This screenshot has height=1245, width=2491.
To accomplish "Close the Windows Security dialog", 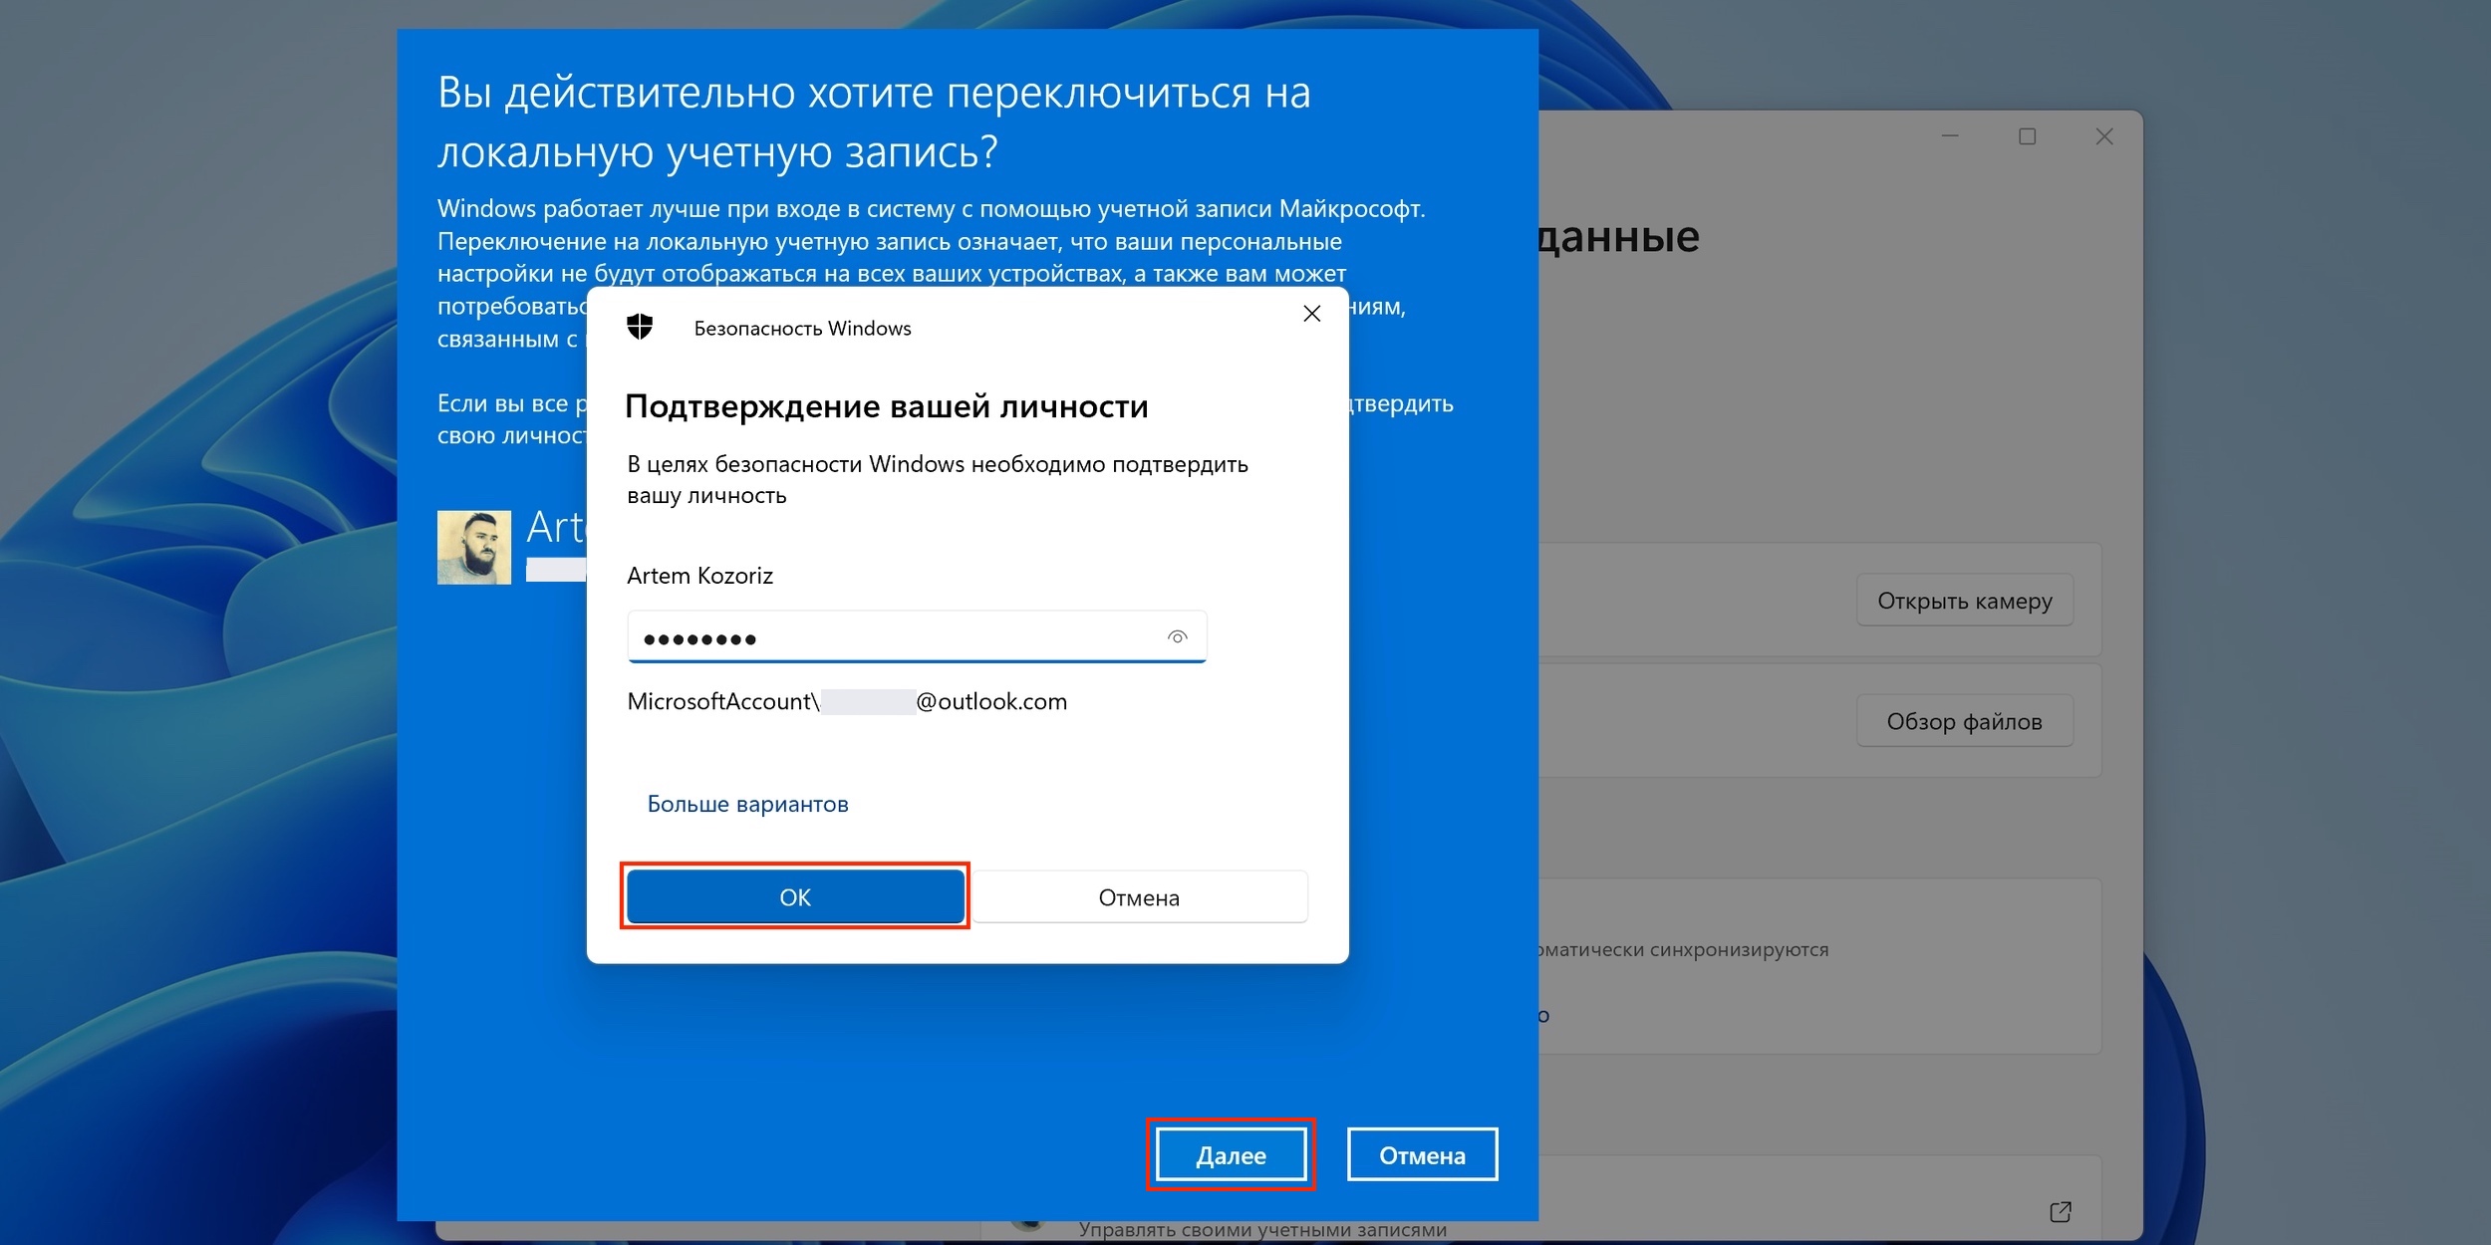I will [1311, 314].
